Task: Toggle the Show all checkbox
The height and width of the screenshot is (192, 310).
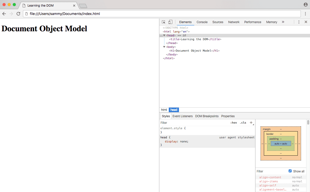Action: pos(290,171)
